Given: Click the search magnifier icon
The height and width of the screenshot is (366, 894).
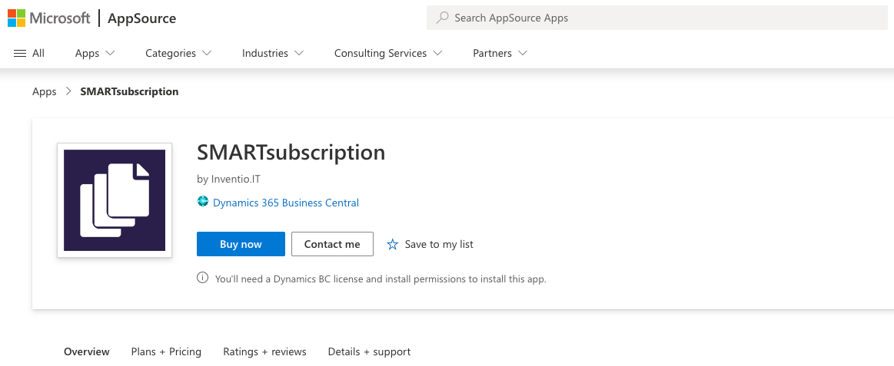Looking at the screenshot, I should 442,18.
